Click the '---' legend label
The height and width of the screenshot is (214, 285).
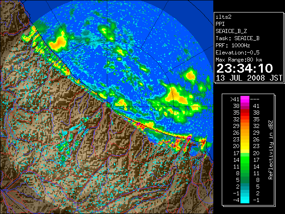tap(255, 99)
